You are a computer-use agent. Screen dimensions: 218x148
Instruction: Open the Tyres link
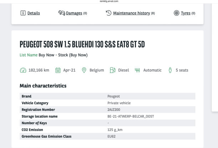click(186, 13)
